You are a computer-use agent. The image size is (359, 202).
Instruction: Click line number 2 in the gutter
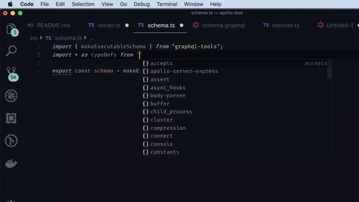(x=39, y=55)
